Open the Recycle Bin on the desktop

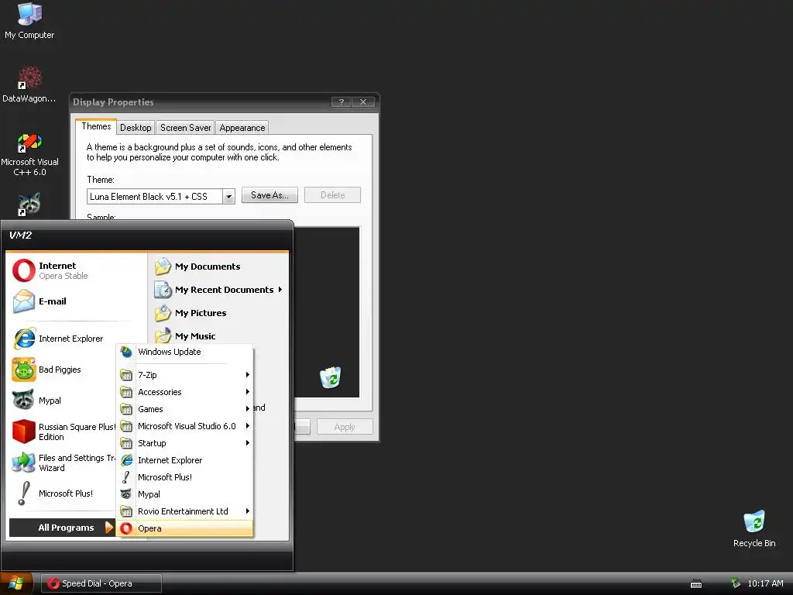pyautogui.click(x=754, y=528)
